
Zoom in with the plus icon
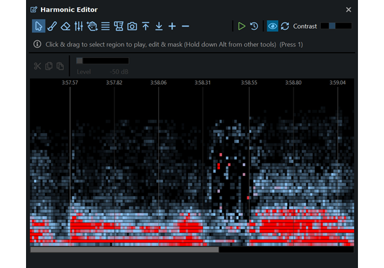pos(172,26)
